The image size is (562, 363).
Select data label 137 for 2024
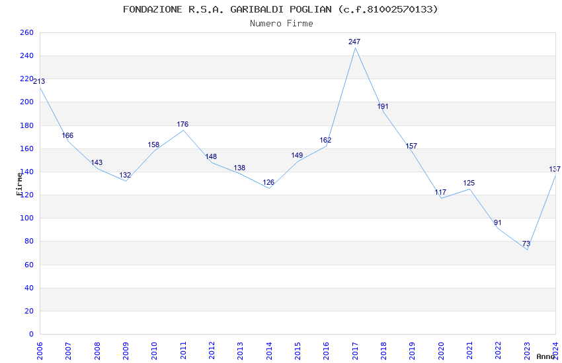[x=555, y=169]
